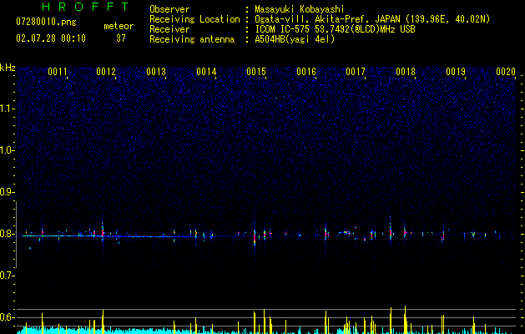
Task: Click the 1.1 kHz axis label
Action: click(x=8, y=109)
